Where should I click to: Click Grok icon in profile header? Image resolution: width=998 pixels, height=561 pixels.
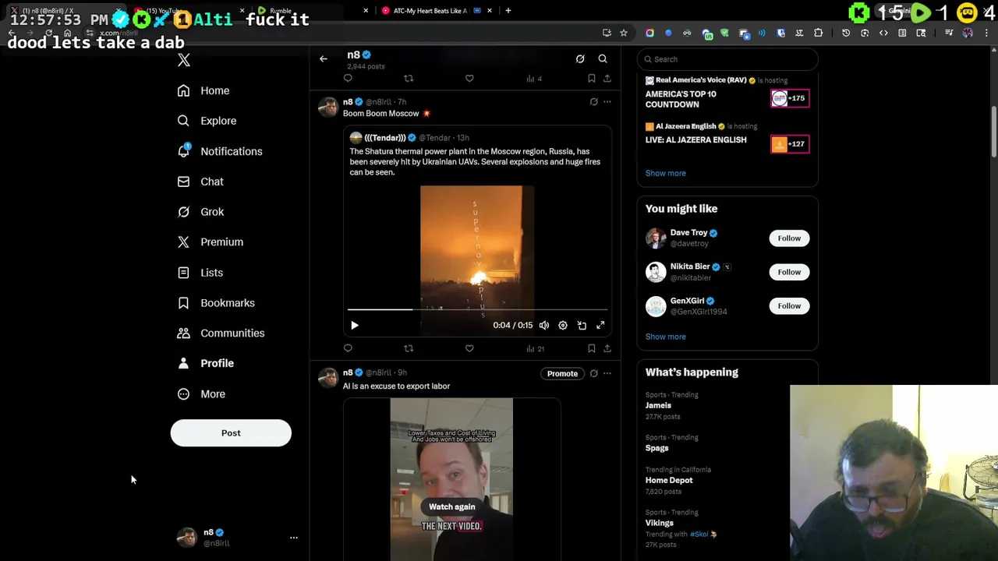coord(580,58)
